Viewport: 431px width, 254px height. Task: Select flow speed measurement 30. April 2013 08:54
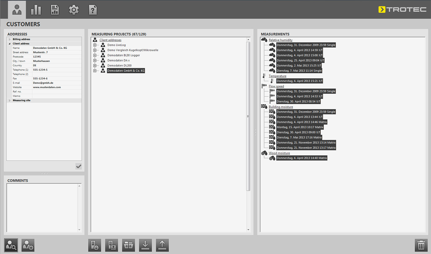(x=299, y=101)
